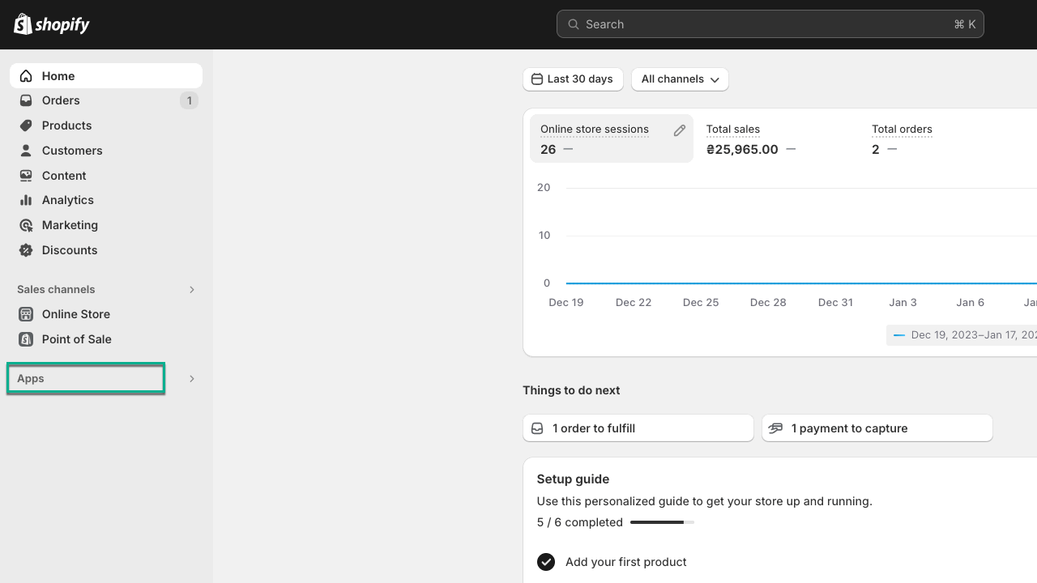Open the All channels dropdown
Viewport: 1037px width, 583px height.
[680, 79]
